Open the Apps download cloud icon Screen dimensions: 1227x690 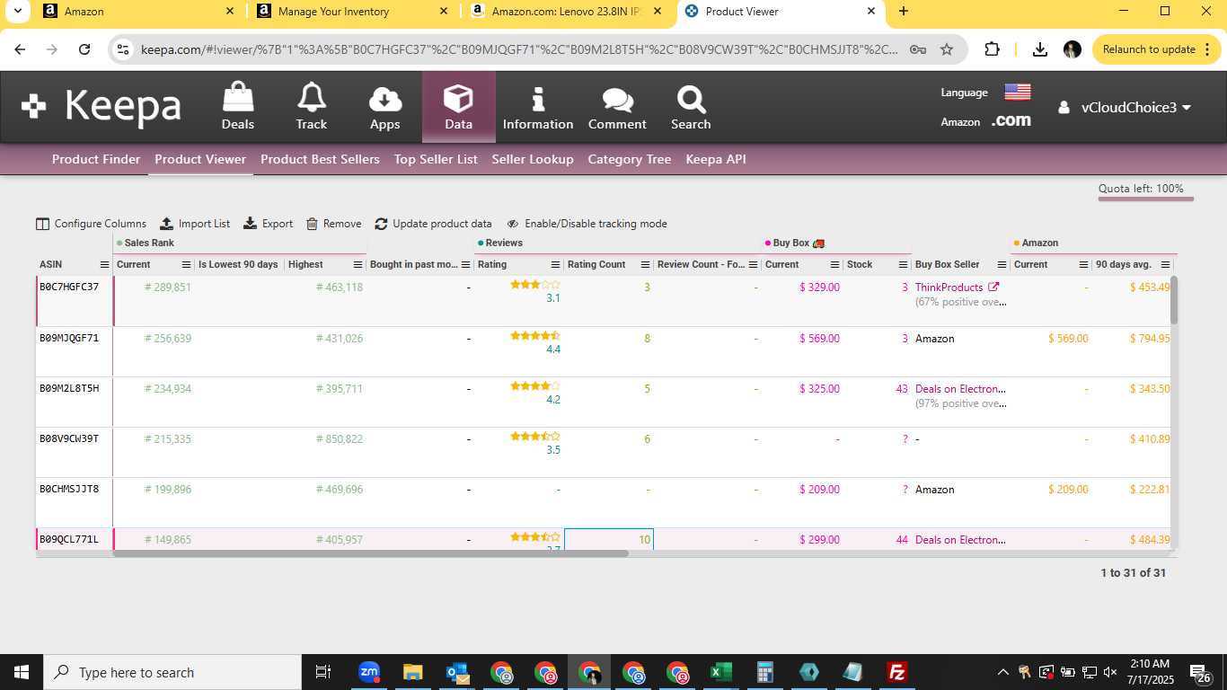coord(384,107)
